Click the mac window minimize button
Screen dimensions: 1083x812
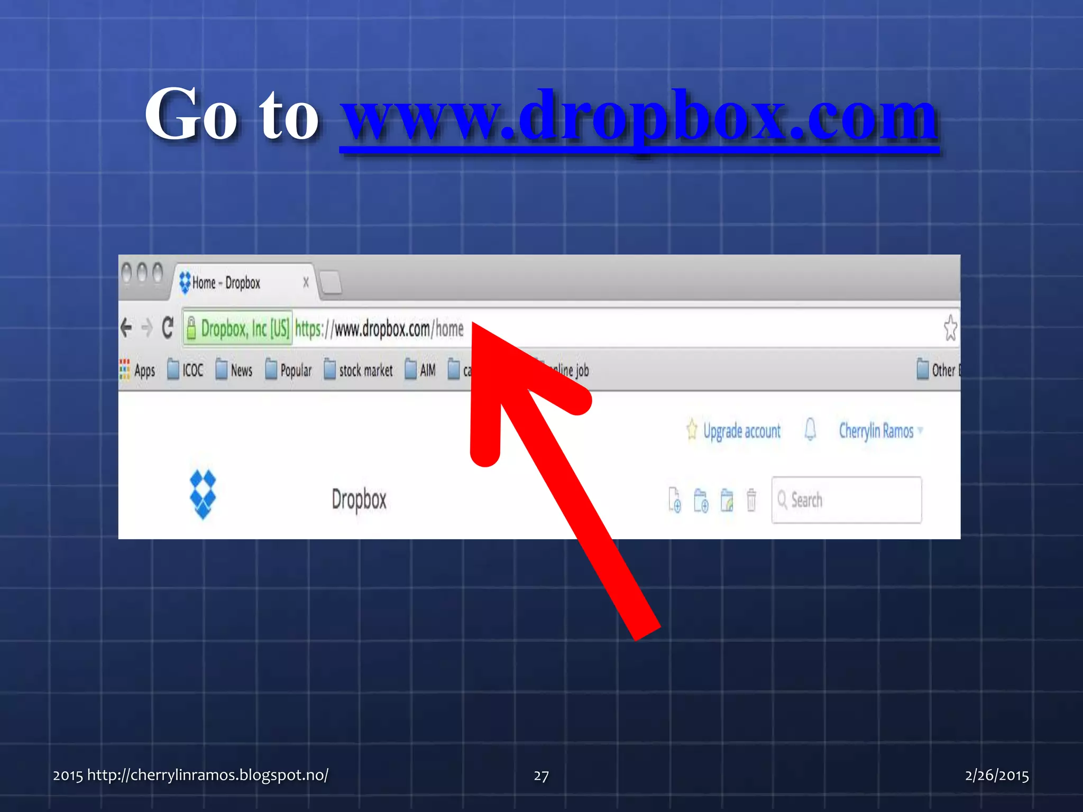(x=142, y=273)
